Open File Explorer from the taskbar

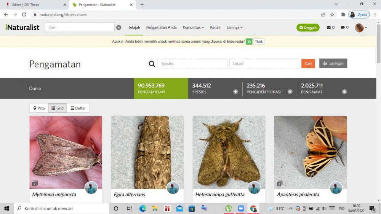pyautogui.click(x=155, y=208)
